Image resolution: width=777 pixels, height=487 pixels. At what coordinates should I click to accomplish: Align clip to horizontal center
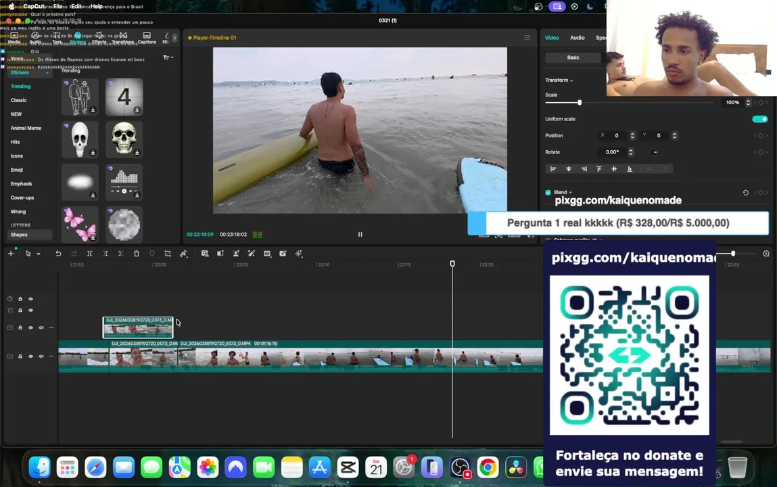pos(568,169)
